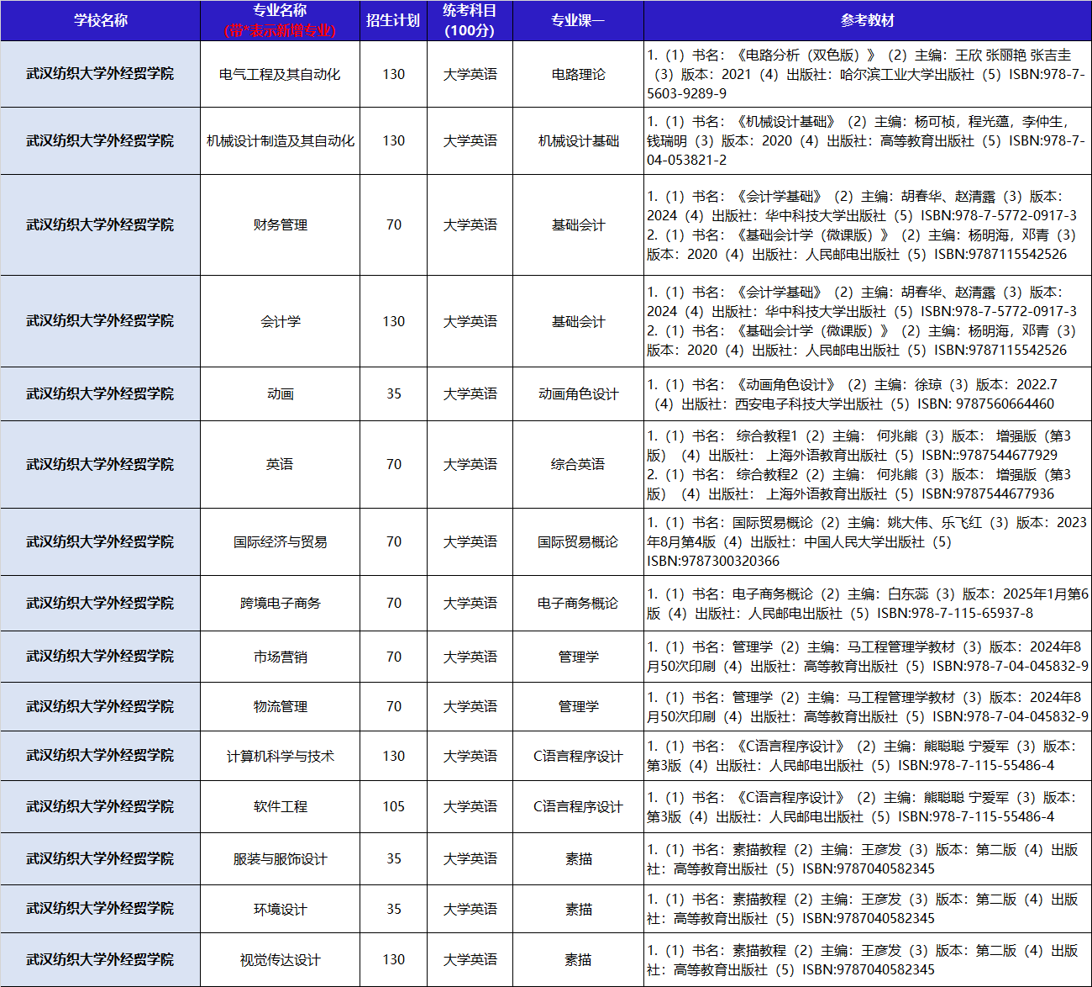Click enrollment 130 in the 电气工程及其自动化 row

393,74
